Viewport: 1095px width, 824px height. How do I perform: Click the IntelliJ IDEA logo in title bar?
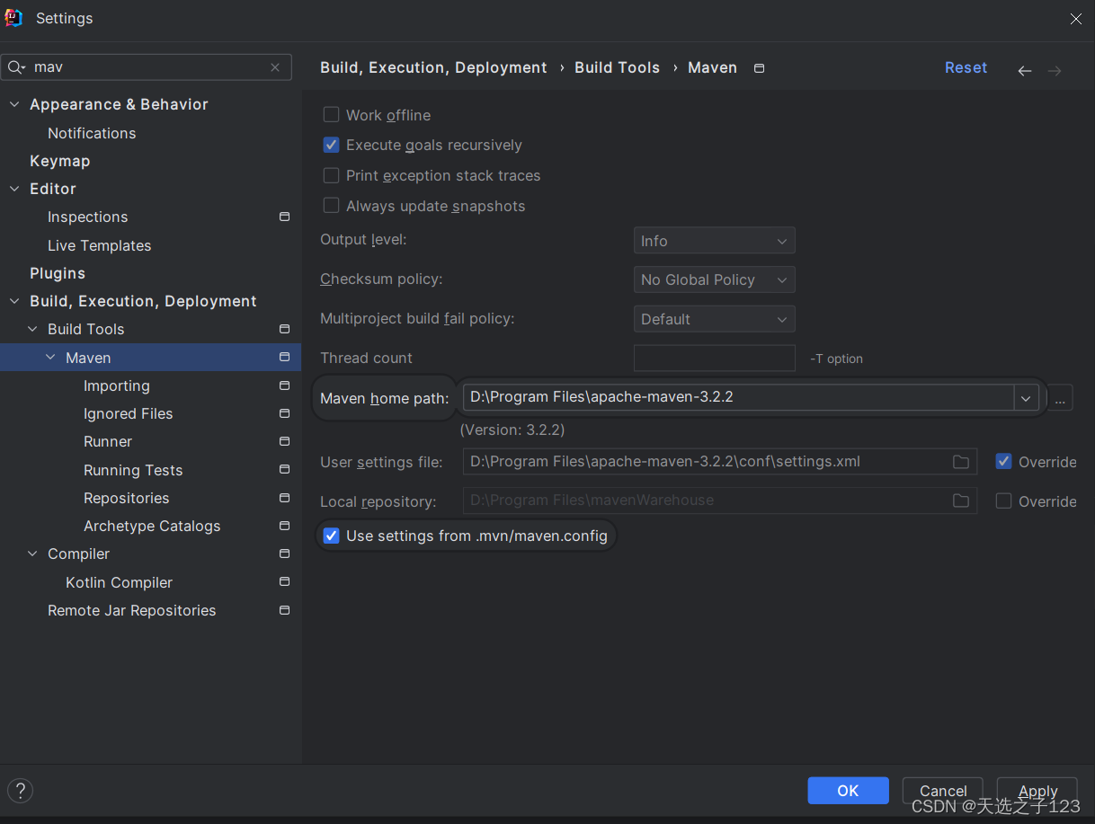tap(13, 18)
